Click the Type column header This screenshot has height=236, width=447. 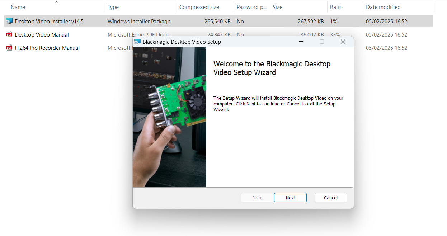click(113, 7)
